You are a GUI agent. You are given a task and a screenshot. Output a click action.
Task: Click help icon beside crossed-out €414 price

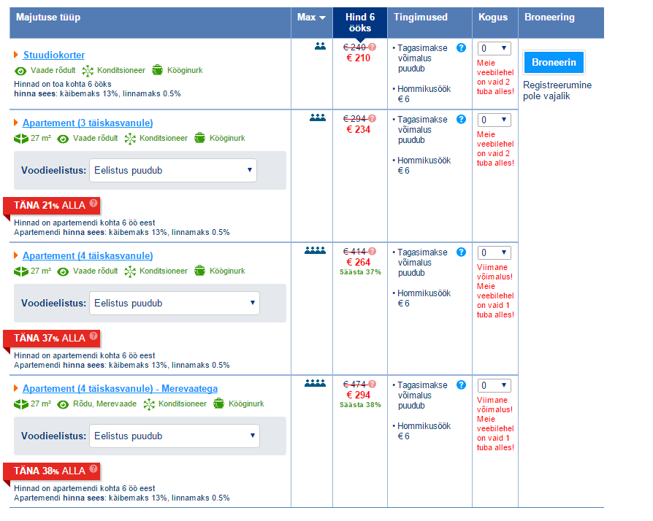[x=373, y=252]
